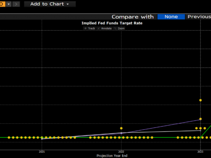
Task: Click the 2023 x-axis label
Action: (200, 152)
